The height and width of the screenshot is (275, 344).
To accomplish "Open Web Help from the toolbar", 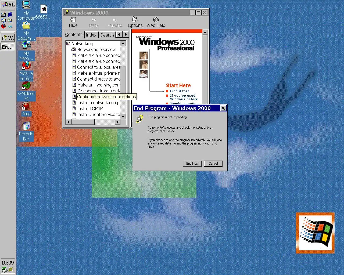I will 156,22.
